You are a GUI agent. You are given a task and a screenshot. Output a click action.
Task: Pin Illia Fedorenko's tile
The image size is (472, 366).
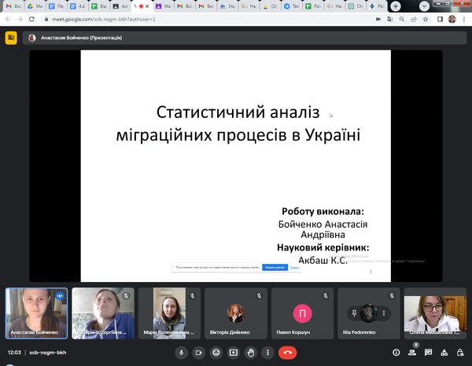[352, 313]
